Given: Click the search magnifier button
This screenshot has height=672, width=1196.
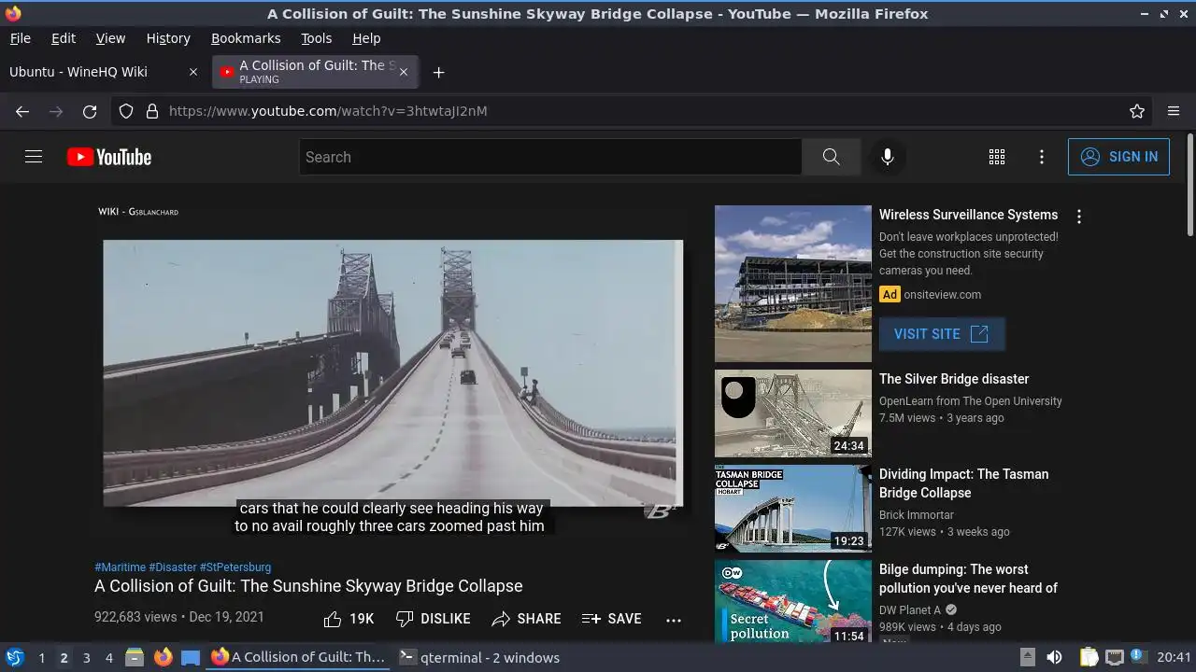Looking at the screenshot, I should pyautogui.click(x=831, y=157).
